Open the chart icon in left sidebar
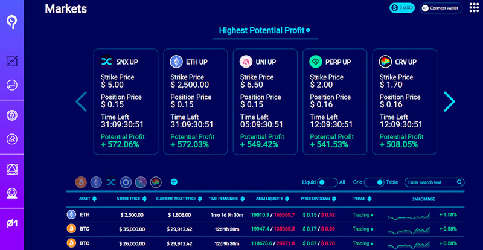483x250 pixels. coord(12,61)
